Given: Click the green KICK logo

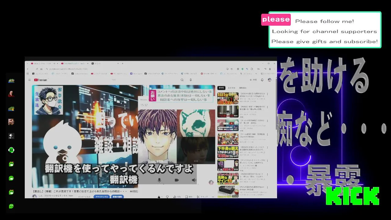Looking at the screenshot, I should (353, 196).
